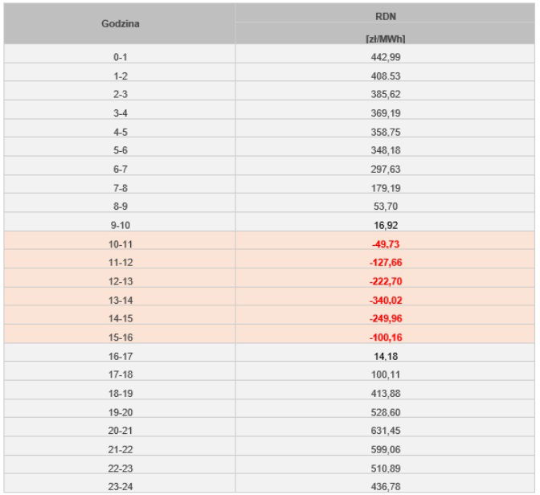The width and height of the screenshot is (540, 495).
Task: Click the peak price 631,45
Action: (x=388, y=429)
